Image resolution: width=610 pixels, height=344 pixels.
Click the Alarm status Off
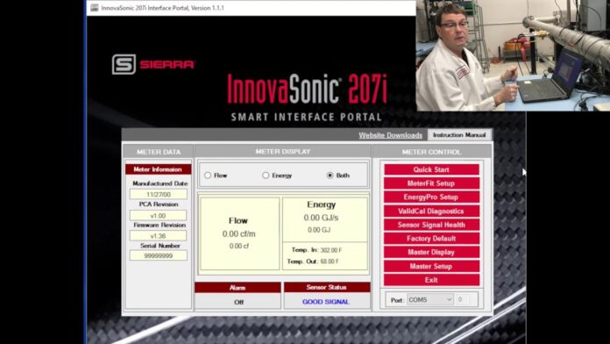coord(238,302)
